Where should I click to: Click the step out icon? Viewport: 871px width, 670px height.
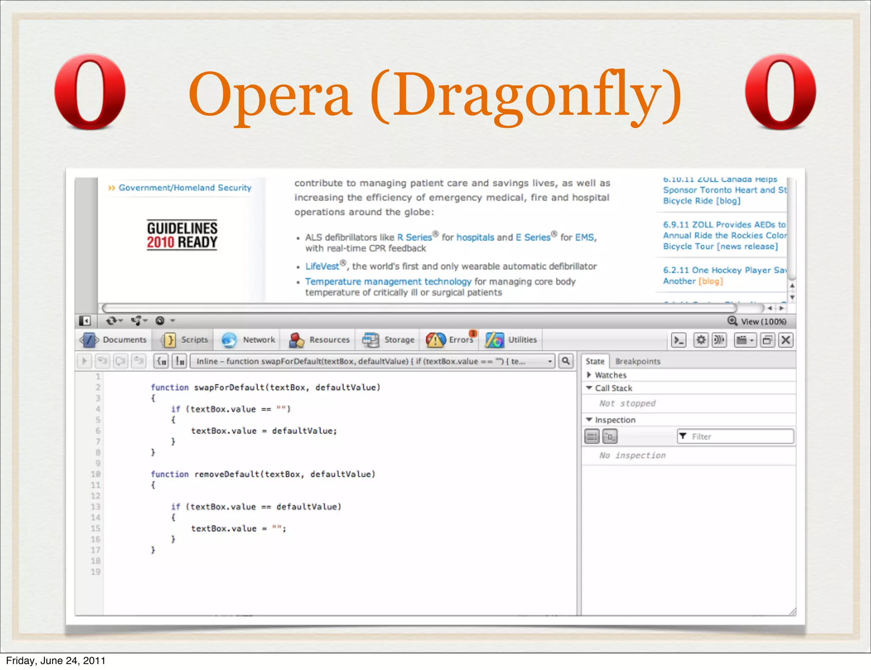pos(139,361)
